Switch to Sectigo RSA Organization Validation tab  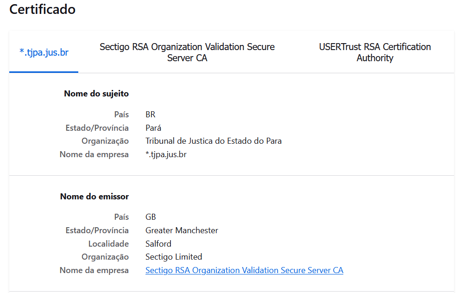[187, 52]
